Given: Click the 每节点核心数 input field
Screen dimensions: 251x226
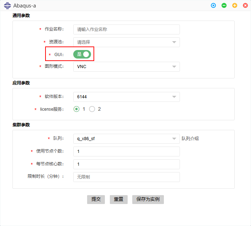Looking at the screenshot, I should (x=127, y=164).
